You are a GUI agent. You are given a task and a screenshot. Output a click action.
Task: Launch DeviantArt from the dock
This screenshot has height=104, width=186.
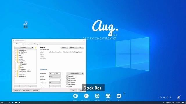coord(75,96)
